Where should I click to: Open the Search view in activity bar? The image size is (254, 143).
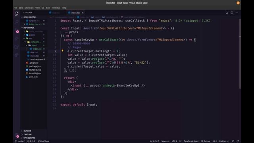coord(16,22)
